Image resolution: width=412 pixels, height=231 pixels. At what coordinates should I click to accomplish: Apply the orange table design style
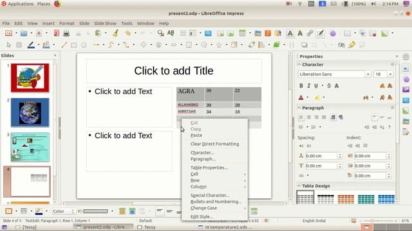[x=346, y=199]
